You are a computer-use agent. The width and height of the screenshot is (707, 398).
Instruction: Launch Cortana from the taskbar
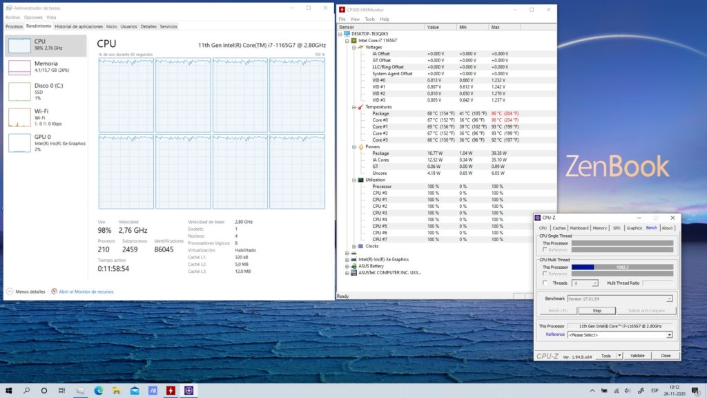coord(44,391)
